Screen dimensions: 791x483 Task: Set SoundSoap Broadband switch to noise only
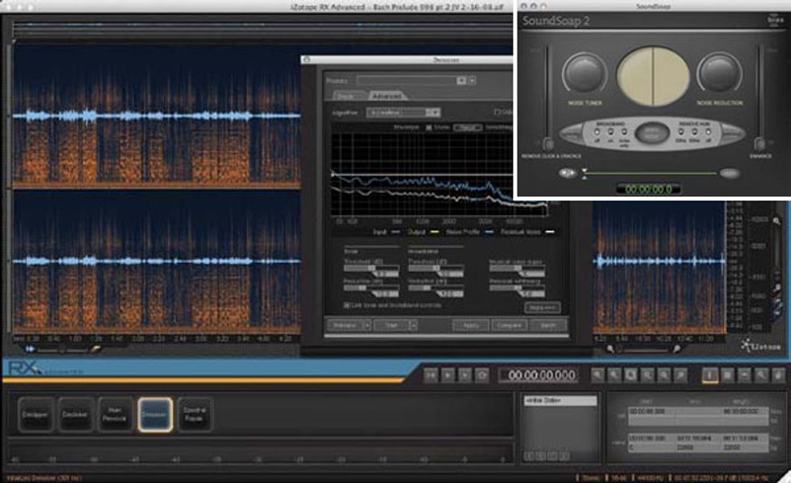pos(624,132)
